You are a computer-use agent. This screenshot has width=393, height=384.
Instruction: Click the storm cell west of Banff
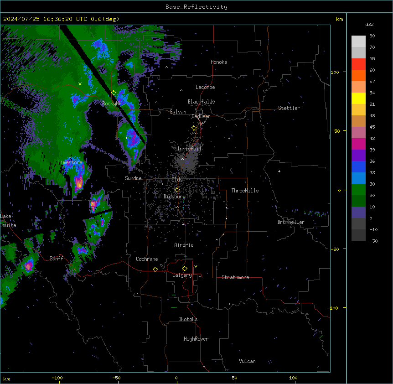pos(28,266)
